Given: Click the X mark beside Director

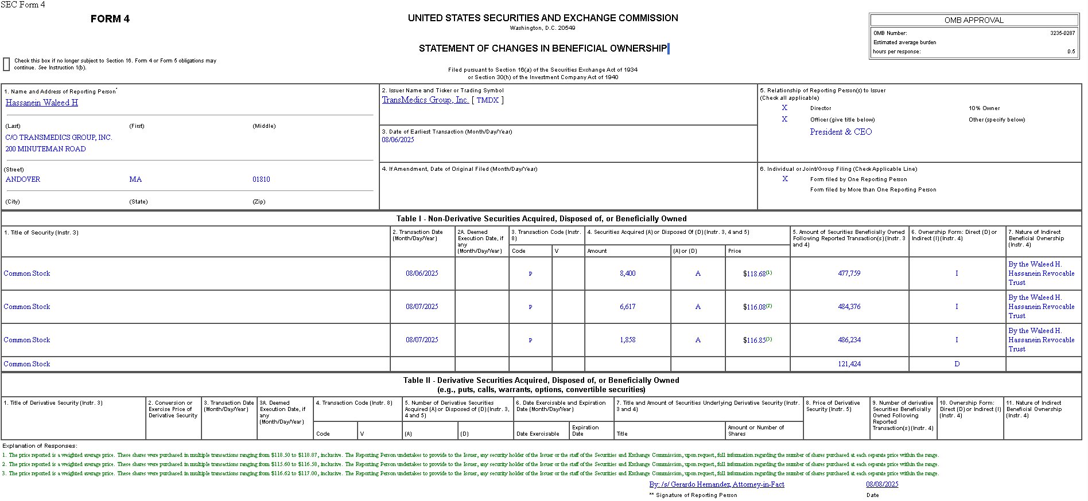Looking at the screenshot, I should 784,108.
